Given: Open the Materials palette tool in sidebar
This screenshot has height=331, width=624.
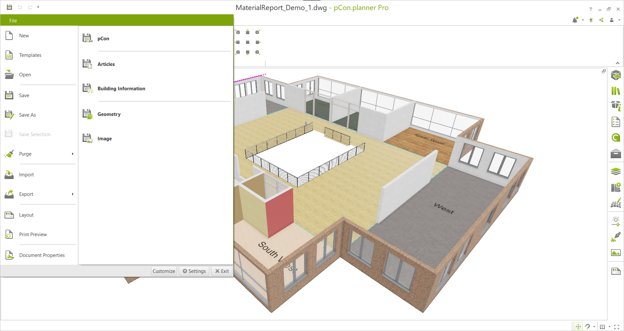Looking at the screenshot, I should coord(616,187).
